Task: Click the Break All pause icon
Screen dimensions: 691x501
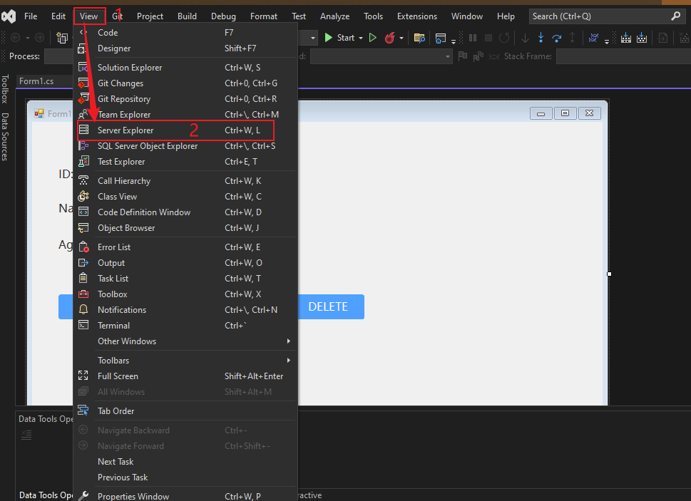Action: [x=473, y=38]
